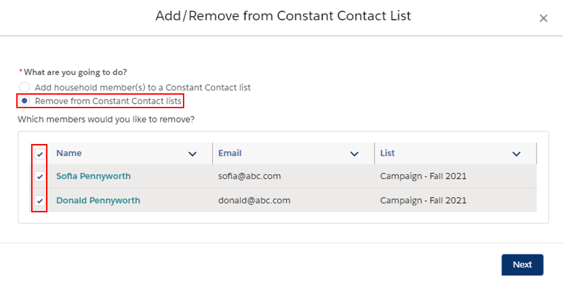Click Campaign - Fall 2021 in Donald's row

[423, 200]
